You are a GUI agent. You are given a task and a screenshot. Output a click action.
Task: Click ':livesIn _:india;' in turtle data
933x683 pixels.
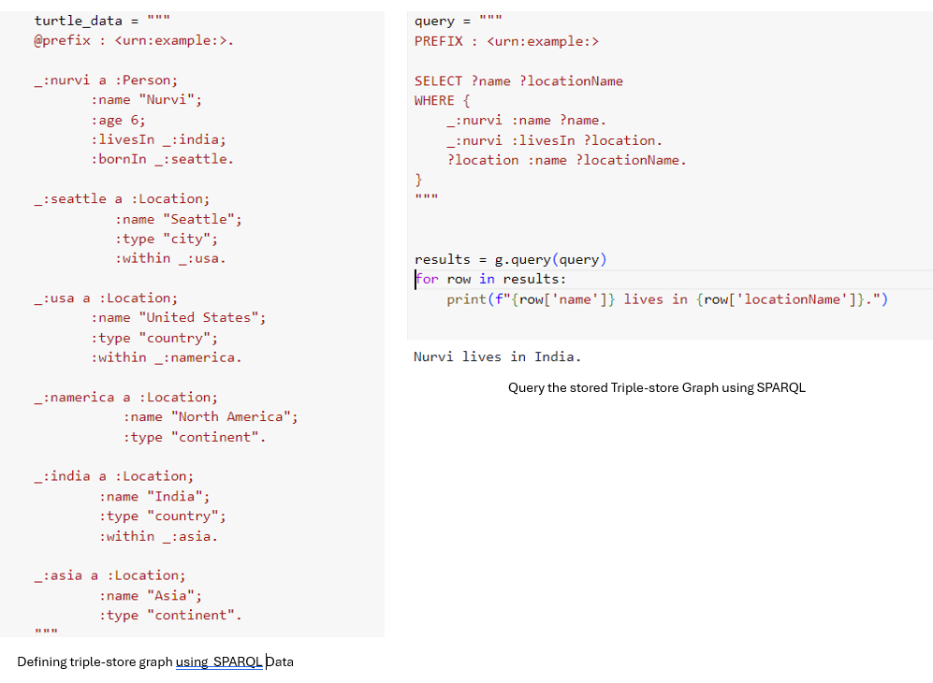(x=158, y=139)
